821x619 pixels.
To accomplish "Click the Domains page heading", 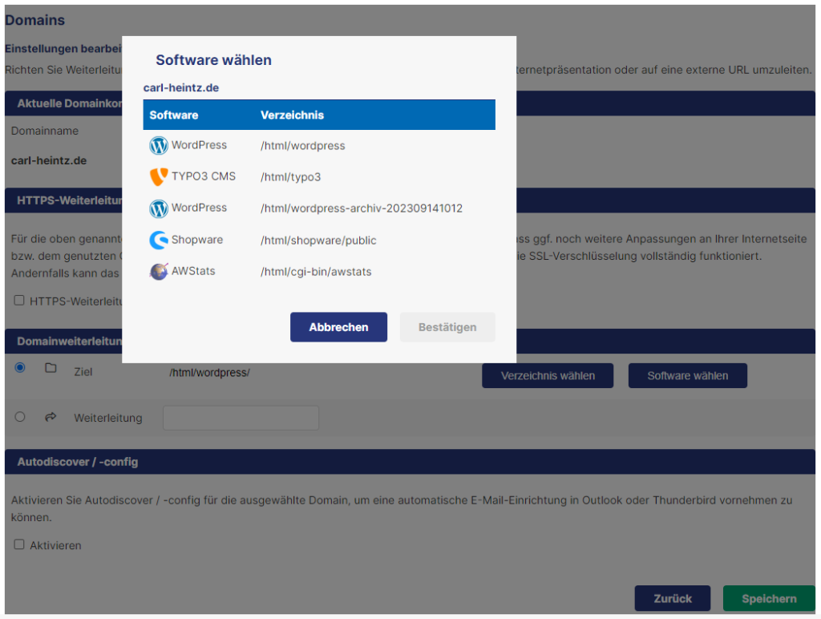I will point(35,20).
